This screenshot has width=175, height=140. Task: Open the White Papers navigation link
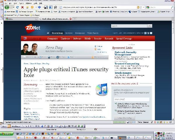92,33
